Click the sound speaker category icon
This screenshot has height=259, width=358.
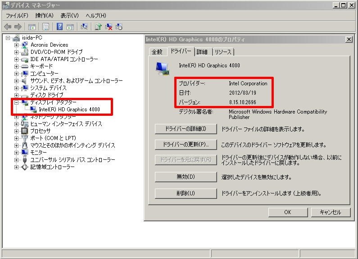pos(25,81)
